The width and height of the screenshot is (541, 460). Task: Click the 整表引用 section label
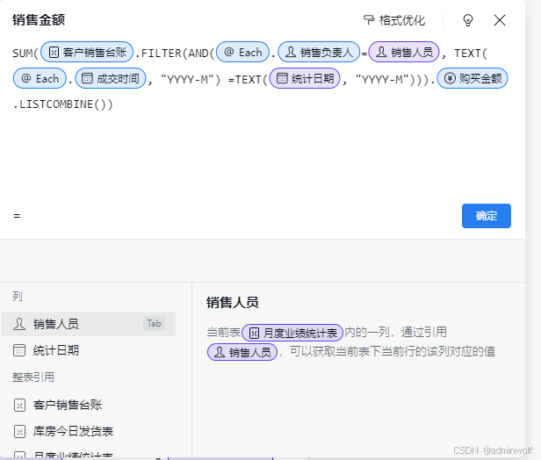(33, 377)
